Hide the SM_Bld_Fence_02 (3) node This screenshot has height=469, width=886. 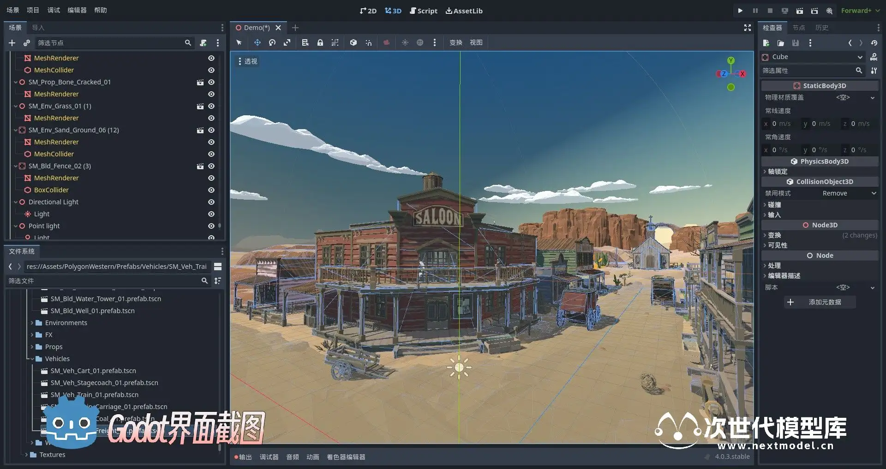[211, 166]
